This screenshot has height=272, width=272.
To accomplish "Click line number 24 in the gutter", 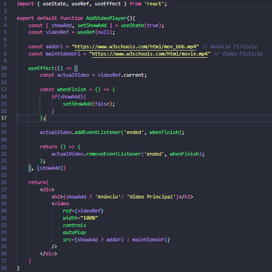I will pyautogui.click(x=4, y=168).
